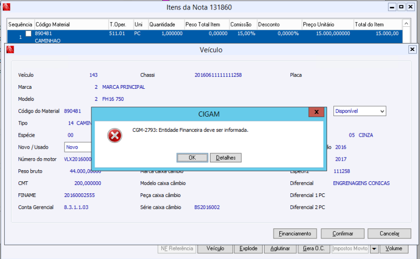Click the ENGRENAGENS CONICAS differential value
Screen dimensions: 420x259
tap(361, 183)
